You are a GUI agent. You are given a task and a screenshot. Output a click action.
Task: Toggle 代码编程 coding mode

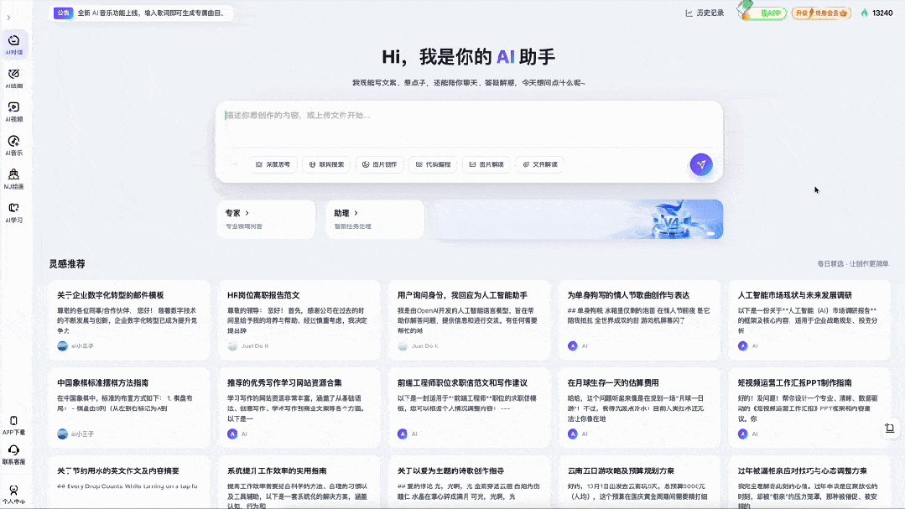433,164
